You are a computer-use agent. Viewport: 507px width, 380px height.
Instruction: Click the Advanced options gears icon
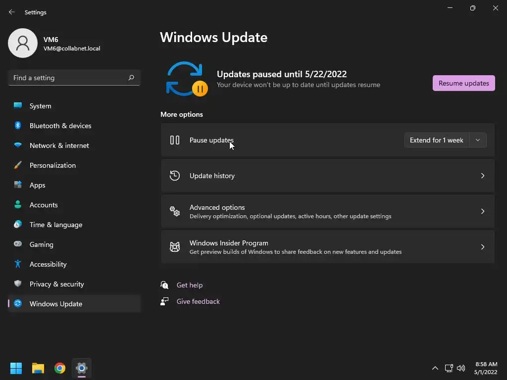click(175, 211)
